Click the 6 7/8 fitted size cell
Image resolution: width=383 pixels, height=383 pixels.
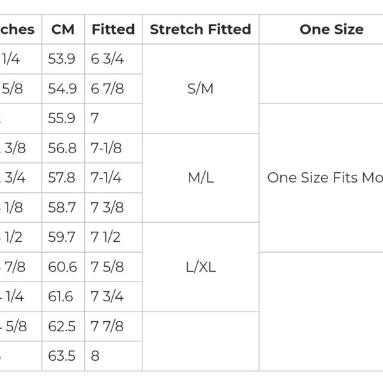(108, 89)
